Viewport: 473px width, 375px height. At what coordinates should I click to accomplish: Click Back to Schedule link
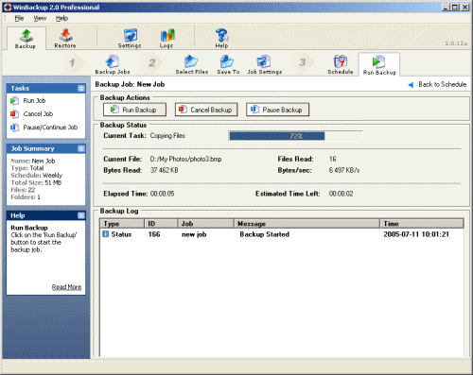point(442,84)
